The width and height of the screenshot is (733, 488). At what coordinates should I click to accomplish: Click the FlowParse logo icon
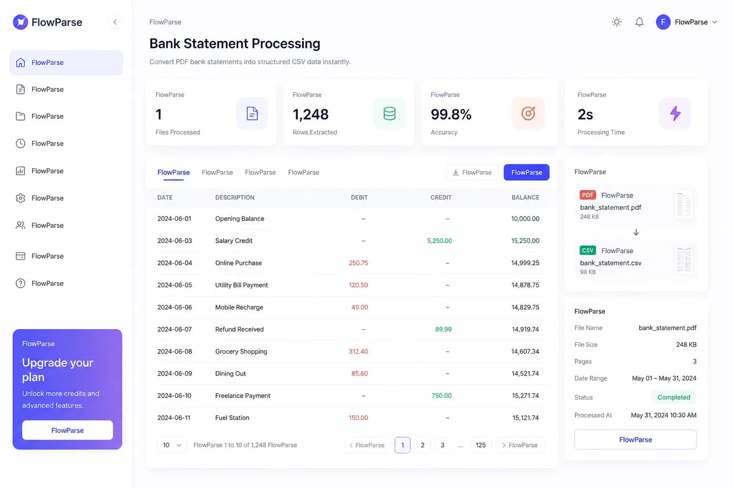coord(21,22)
